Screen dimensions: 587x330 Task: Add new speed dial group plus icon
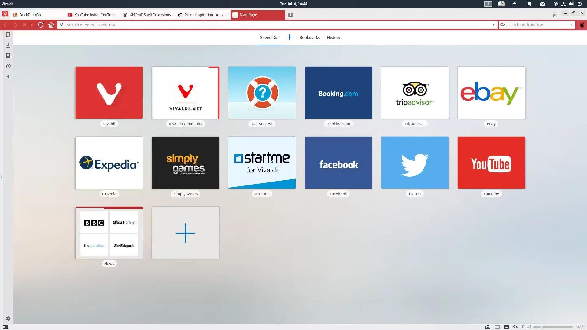[290, 37]
